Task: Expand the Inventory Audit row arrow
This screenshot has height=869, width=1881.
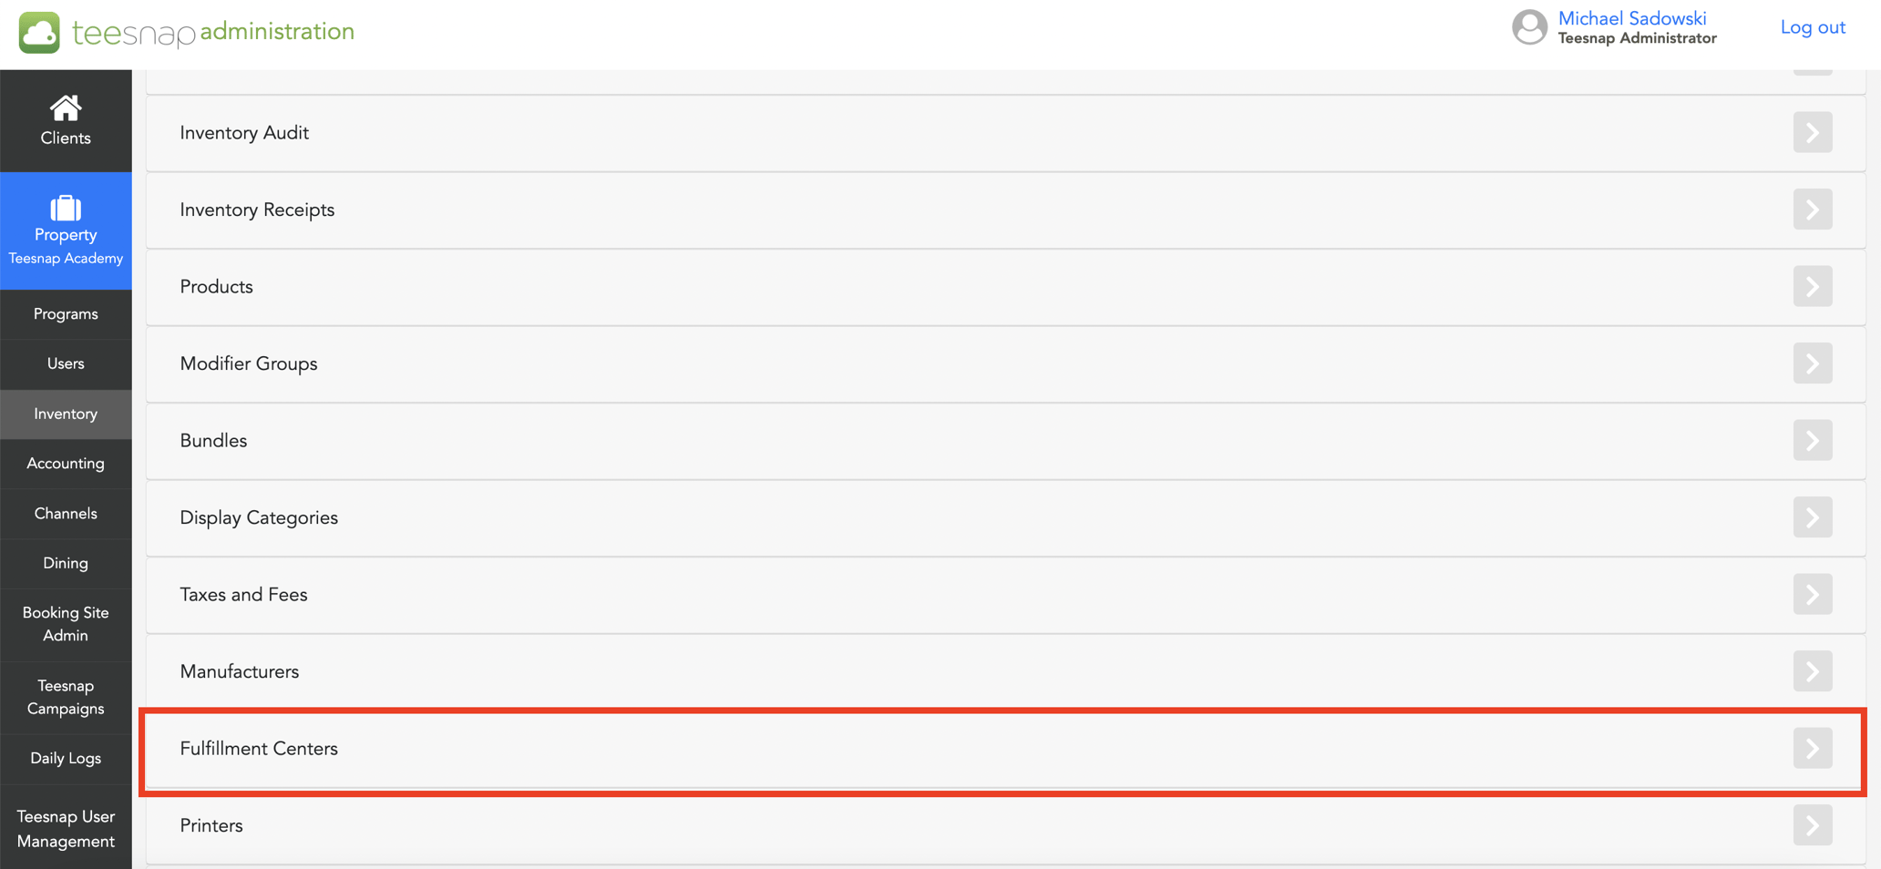Action: pos(1812,133)
